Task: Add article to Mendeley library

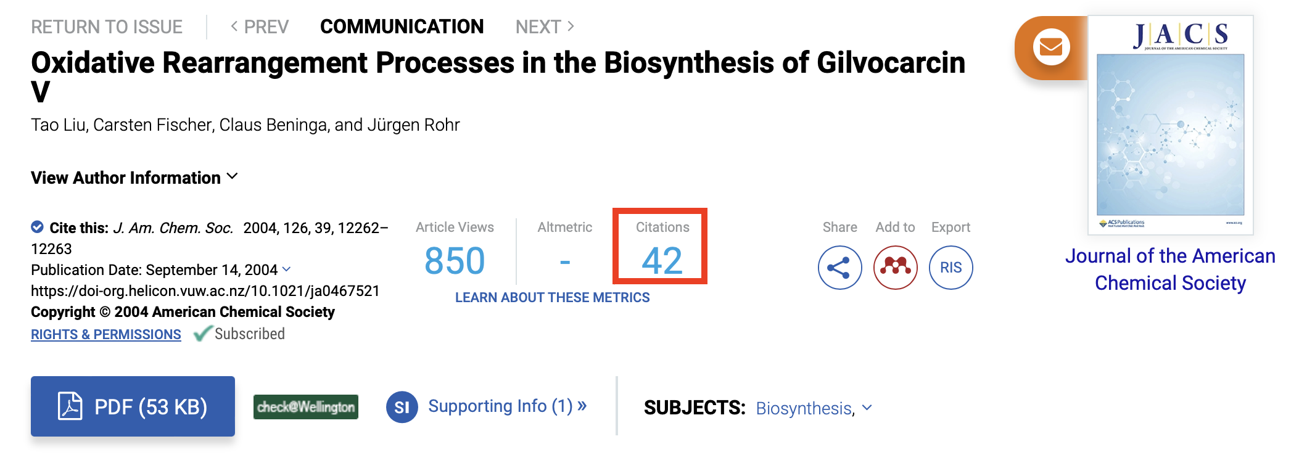Action: point(895,268)
